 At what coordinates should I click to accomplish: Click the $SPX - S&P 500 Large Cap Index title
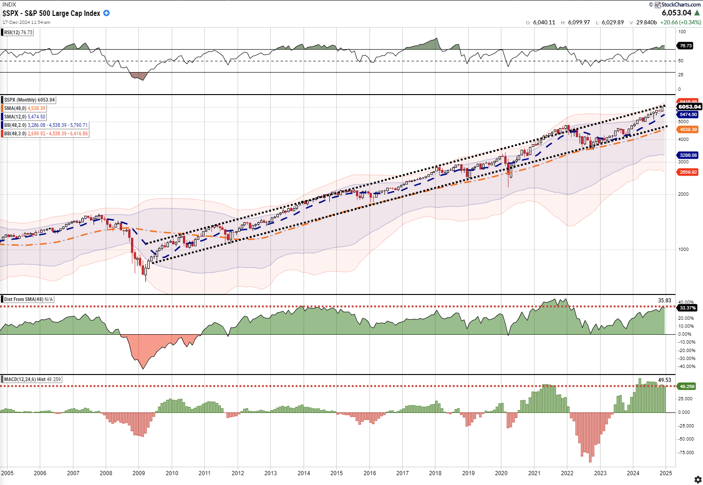(51, 13)
